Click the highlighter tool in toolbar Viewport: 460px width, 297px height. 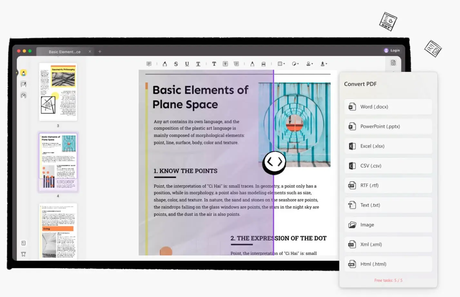point(165,64)
